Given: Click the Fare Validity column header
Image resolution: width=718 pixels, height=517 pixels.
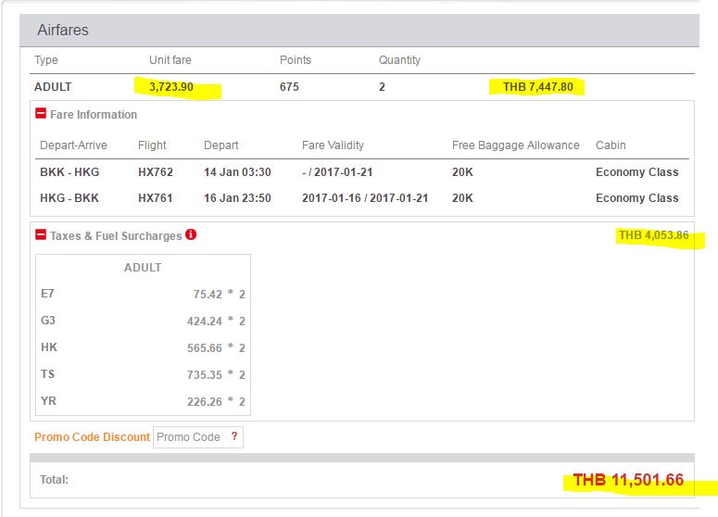Looking at the screenshot, I should coord(333,145).
